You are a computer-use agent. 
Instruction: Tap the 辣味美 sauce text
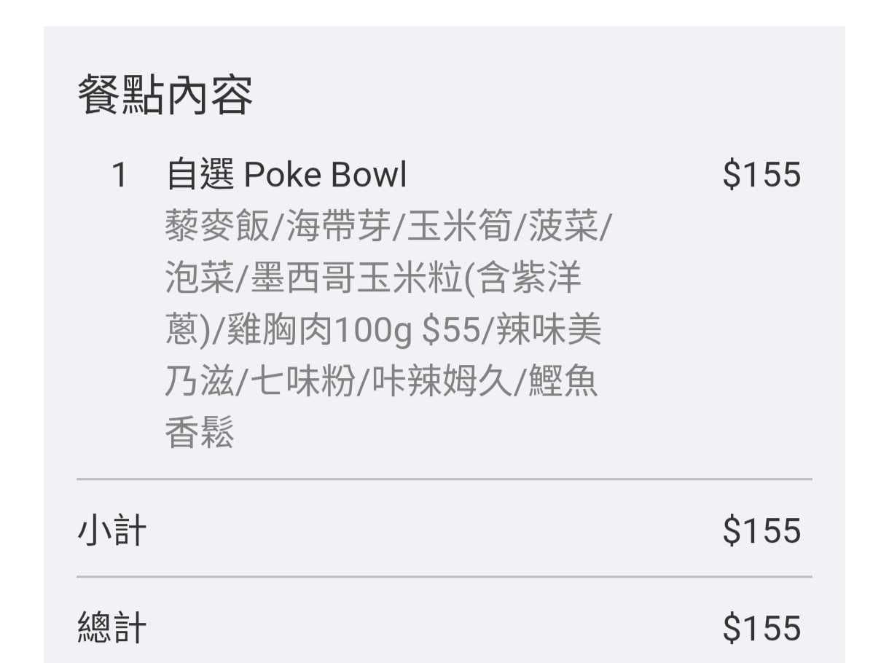549,331
